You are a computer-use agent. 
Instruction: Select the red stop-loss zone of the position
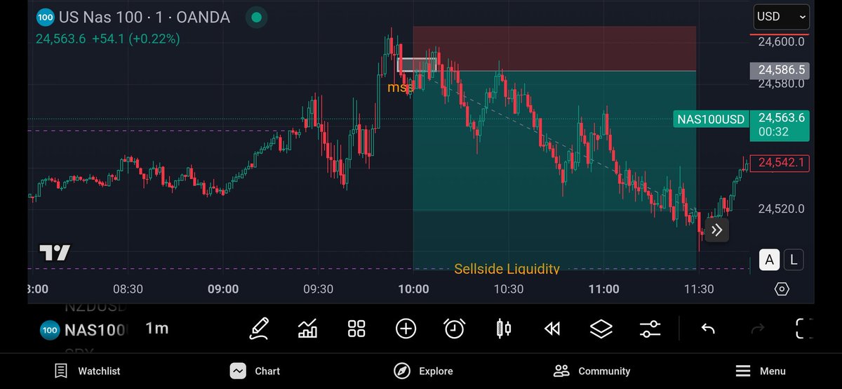point(554,48)
